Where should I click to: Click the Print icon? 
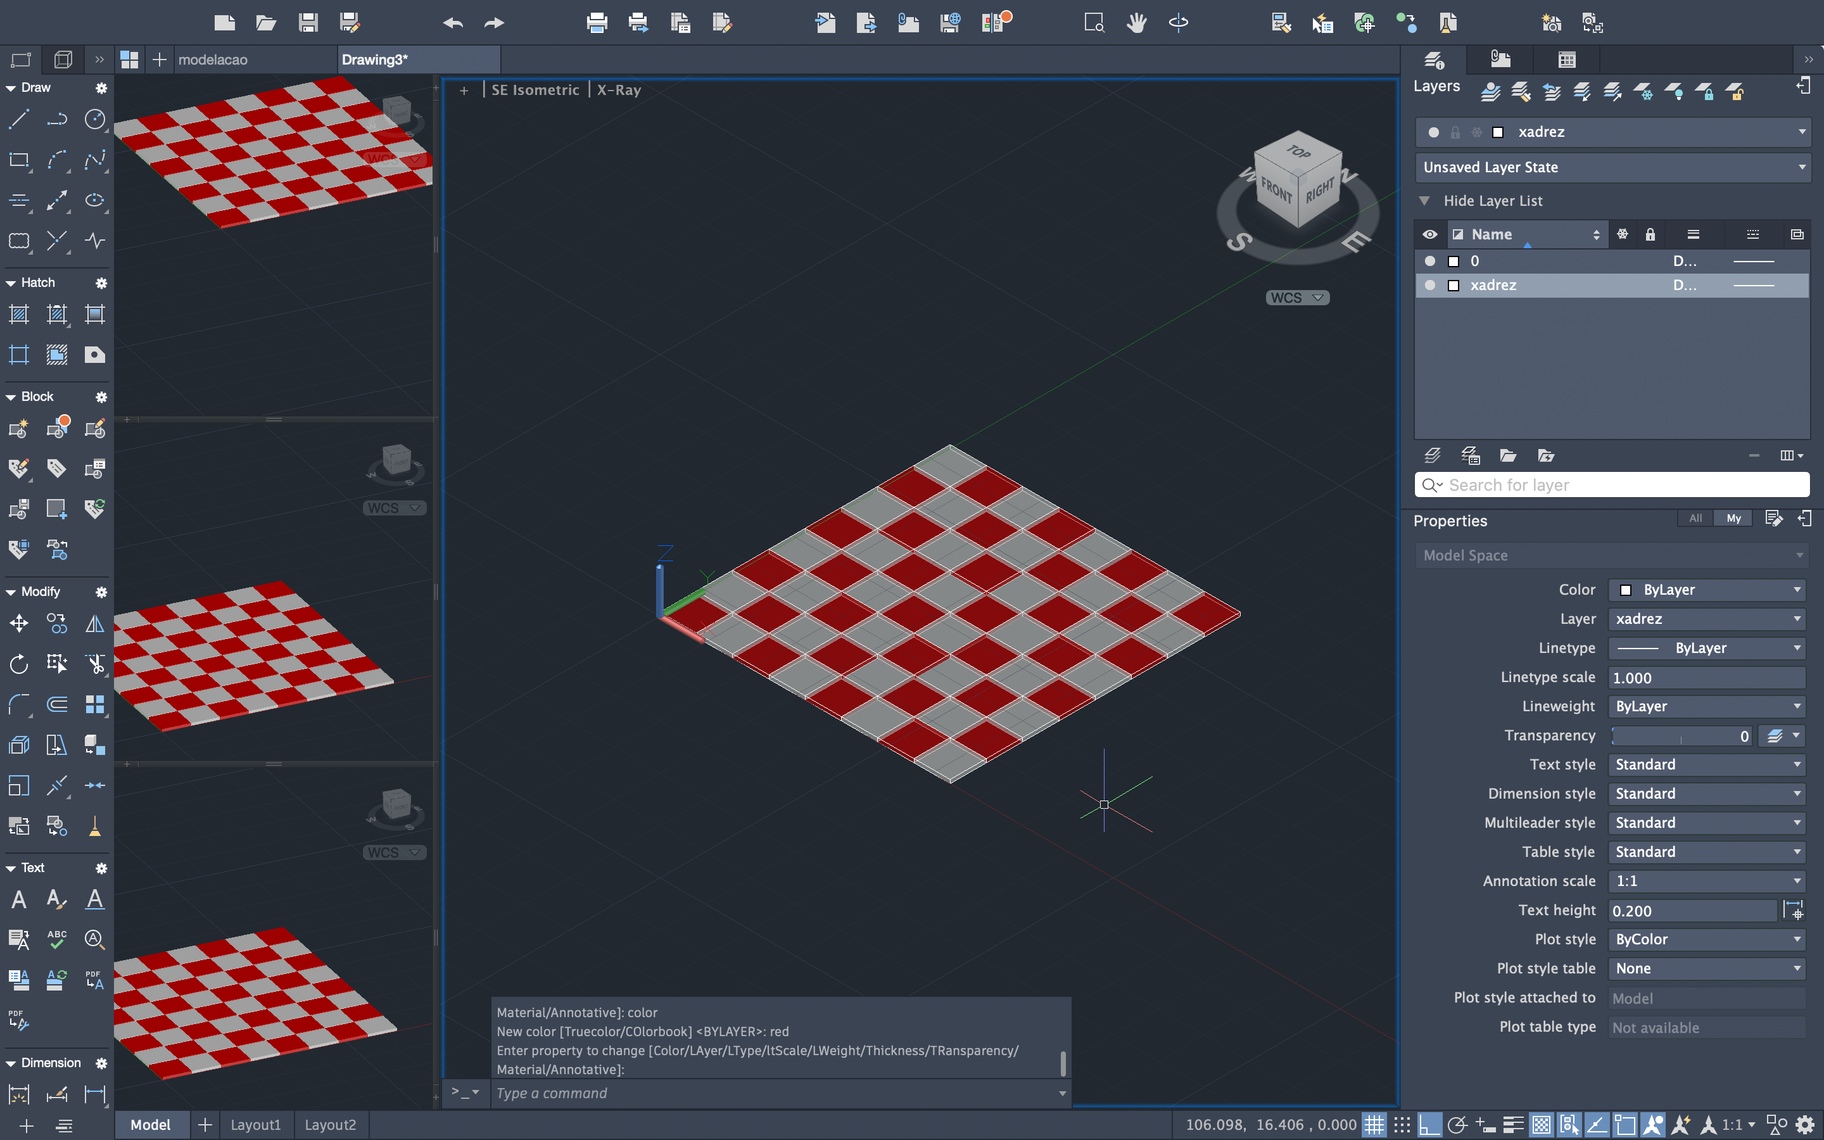point(597,23)
